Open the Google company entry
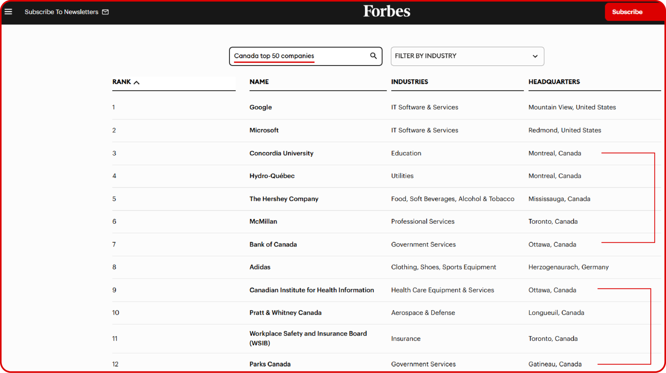Screen dimensions: 666x373 [260, 107]
